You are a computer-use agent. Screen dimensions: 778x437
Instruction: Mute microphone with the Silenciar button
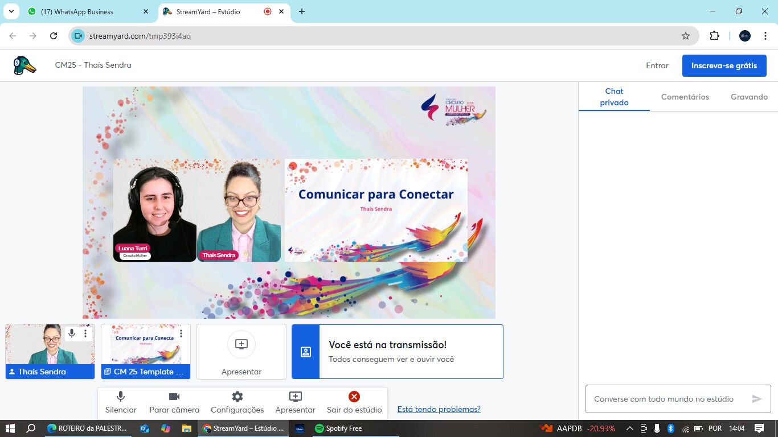pyautogui.click(x=121, y=402)
